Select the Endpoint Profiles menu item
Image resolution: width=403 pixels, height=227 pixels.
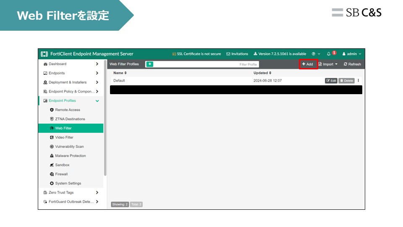pyautogui.click(x=62, y=100)
